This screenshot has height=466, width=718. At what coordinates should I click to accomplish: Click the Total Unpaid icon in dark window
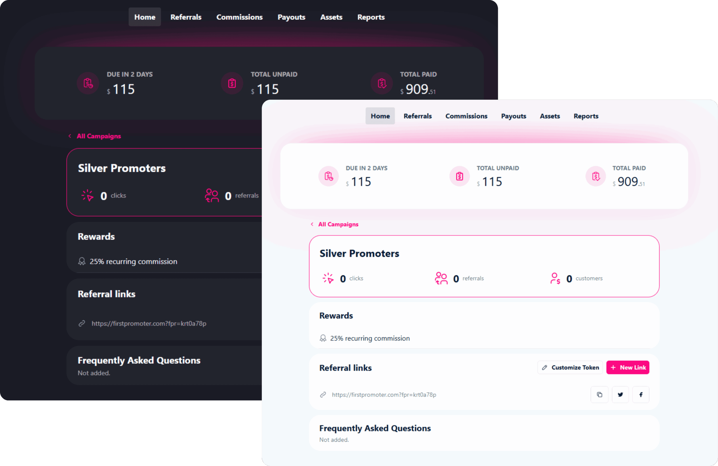coord(232,83)
